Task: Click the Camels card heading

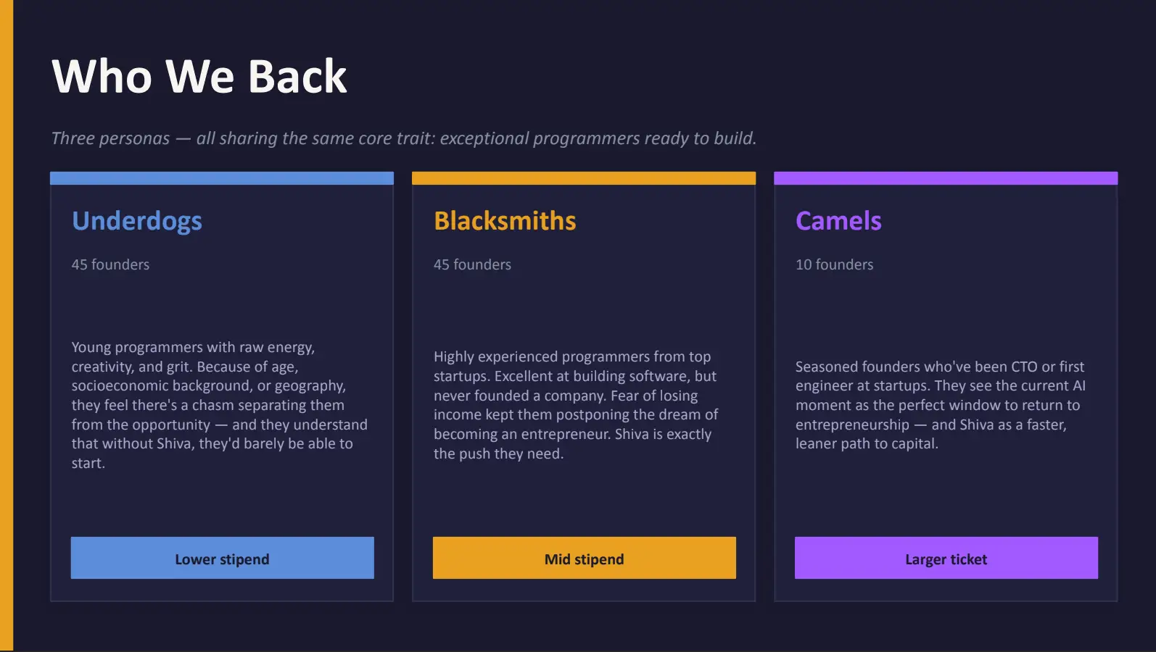Action: click(x=838, y=221)
